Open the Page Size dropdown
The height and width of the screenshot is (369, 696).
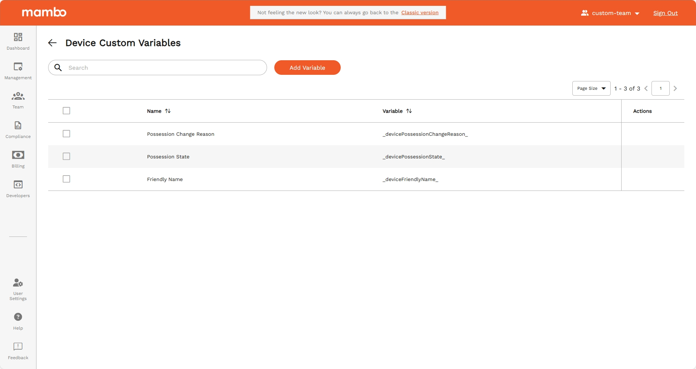tap(591, 88)
